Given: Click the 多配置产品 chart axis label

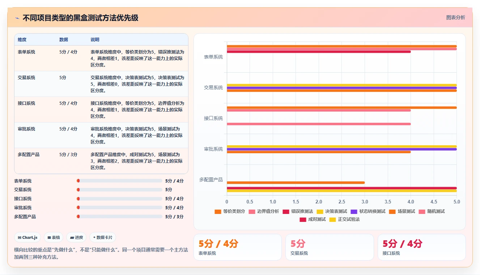Looking at the screenshot, I should [211, 180].
